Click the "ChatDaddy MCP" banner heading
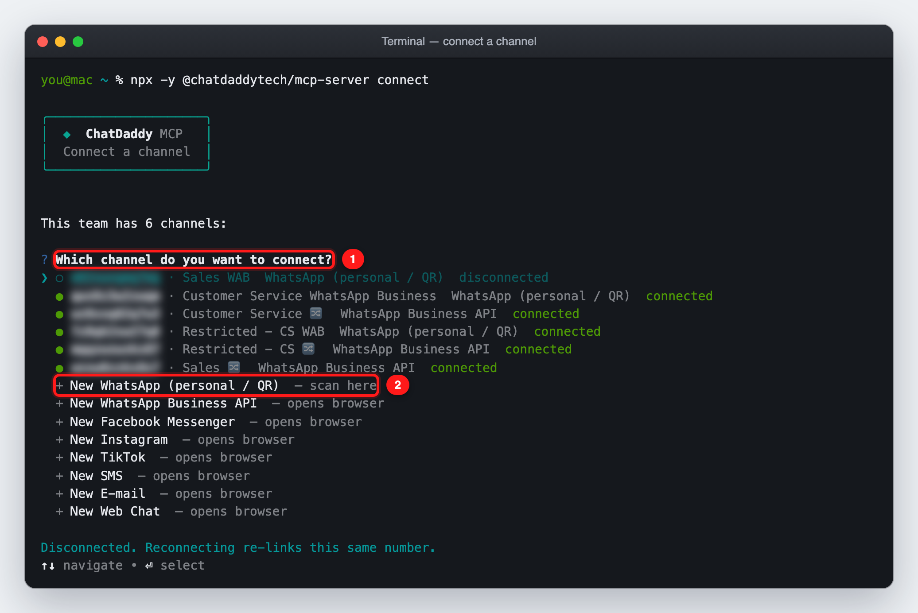This screenshot has width=918, height=613. pyautogui.click(x=134, y=134)
